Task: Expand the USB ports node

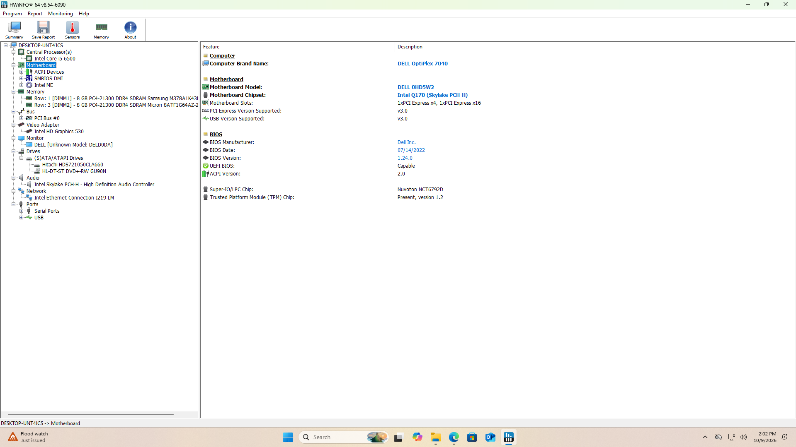Action: (22, 218)
